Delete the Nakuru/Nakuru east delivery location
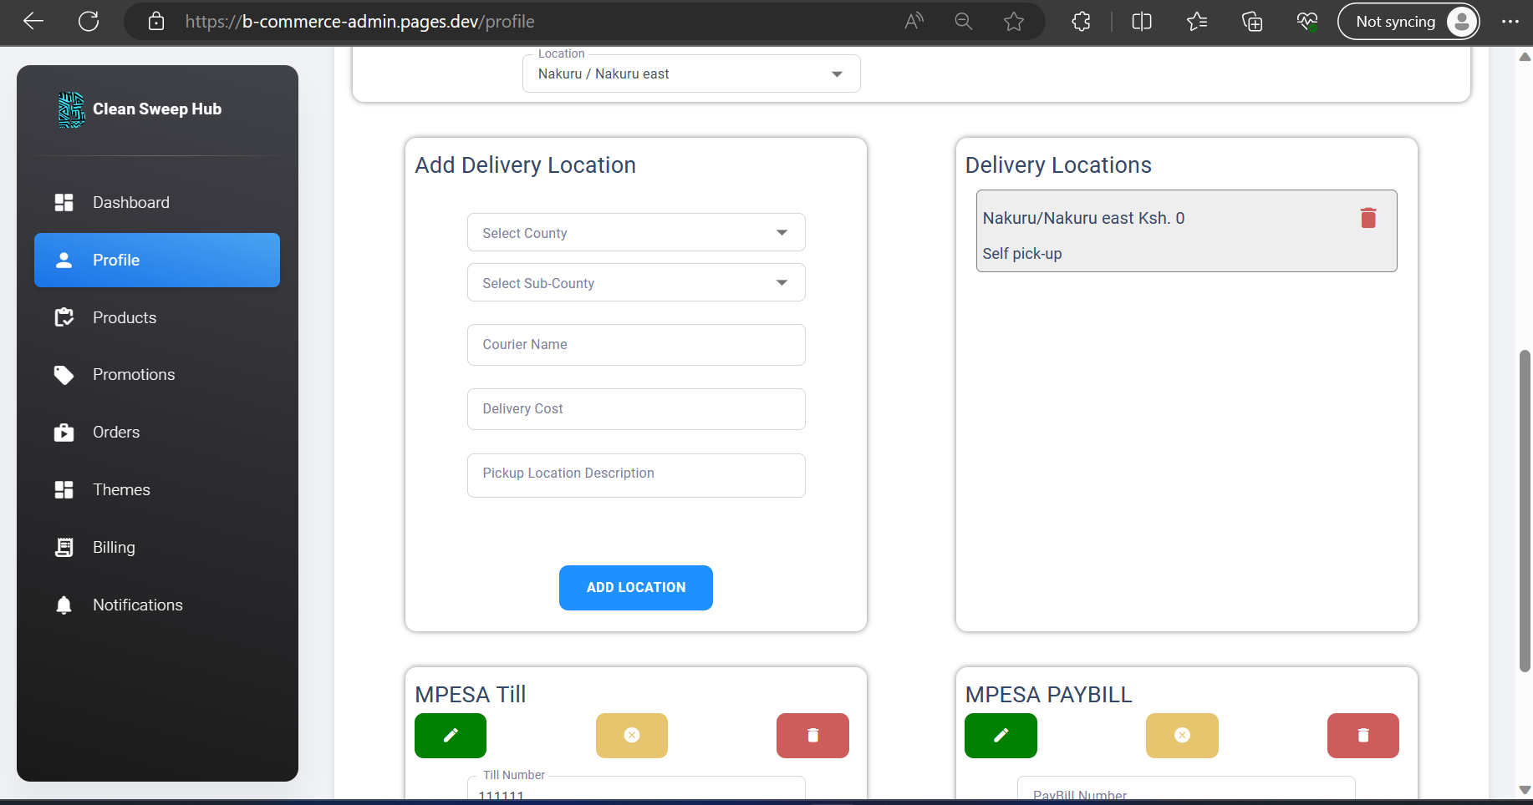The image size is (1533, 805). [x=1368, y=217]
